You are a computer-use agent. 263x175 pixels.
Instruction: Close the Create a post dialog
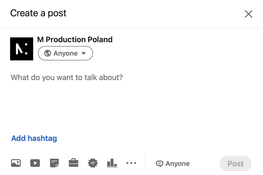click(248, 14)
